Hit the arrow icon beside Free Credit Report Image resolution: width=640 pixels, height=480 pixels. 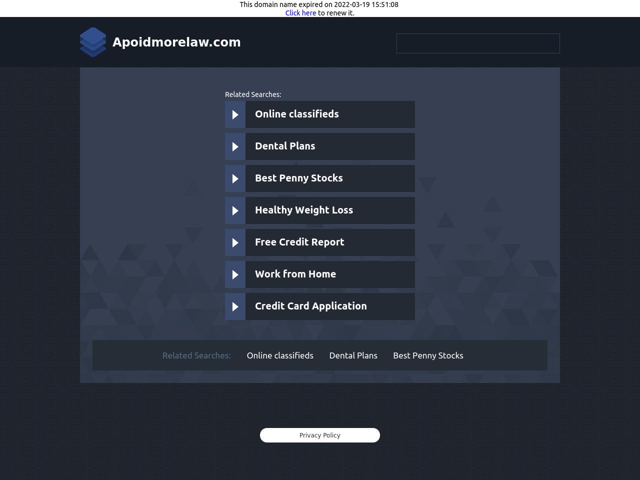(235, 242)
